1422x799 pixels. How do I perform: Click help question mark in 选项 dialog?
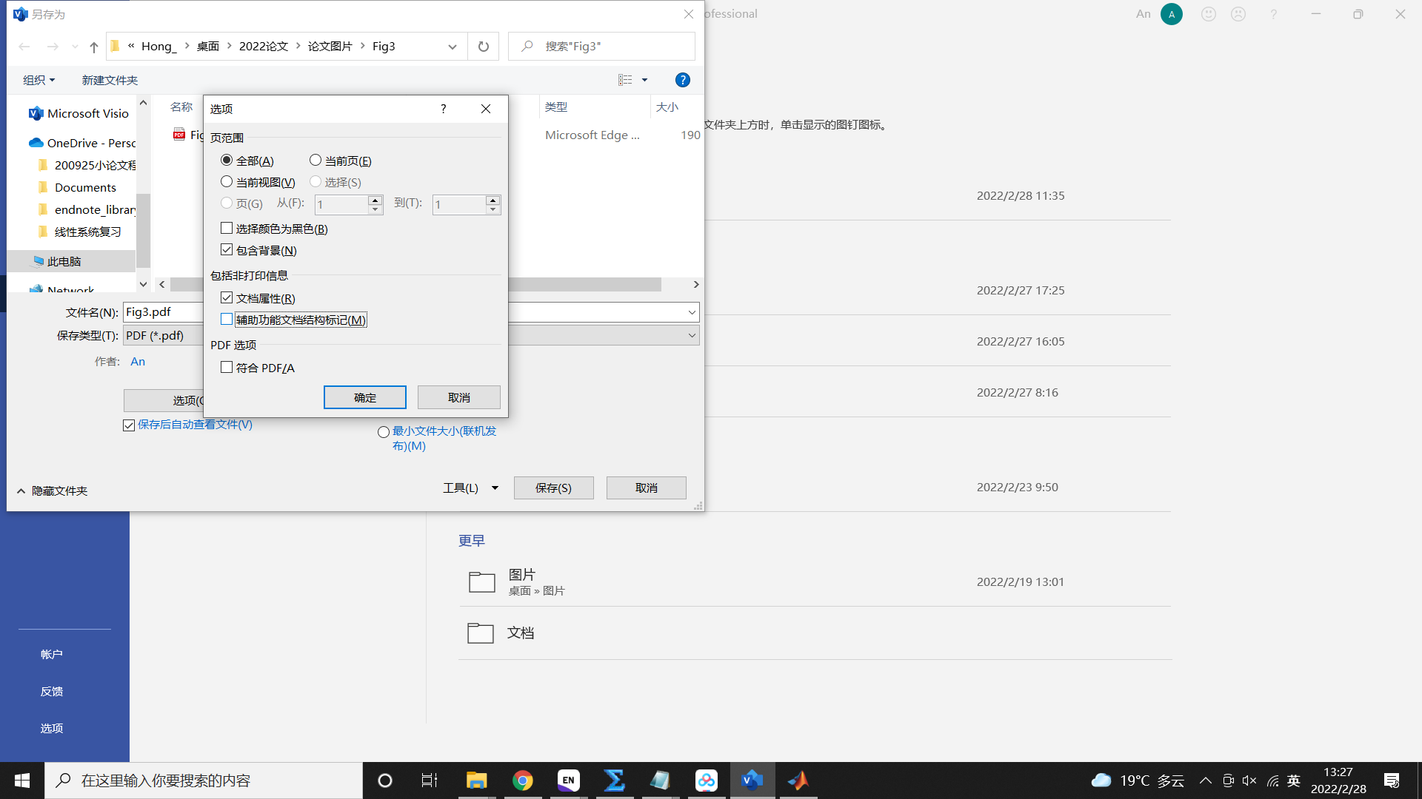[443, 109]
